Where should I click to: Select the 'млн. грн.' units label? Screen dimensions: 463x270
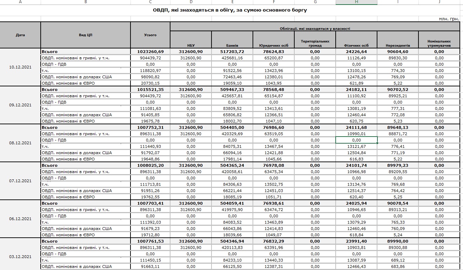point(449,19)
